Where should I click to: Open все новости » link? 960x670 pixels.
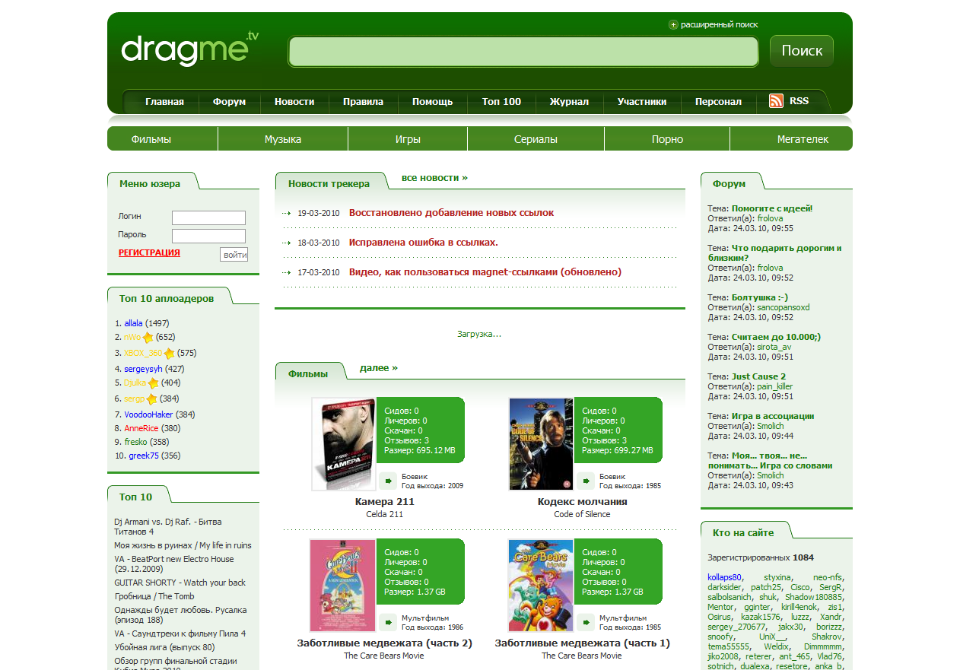coord(434,177)
